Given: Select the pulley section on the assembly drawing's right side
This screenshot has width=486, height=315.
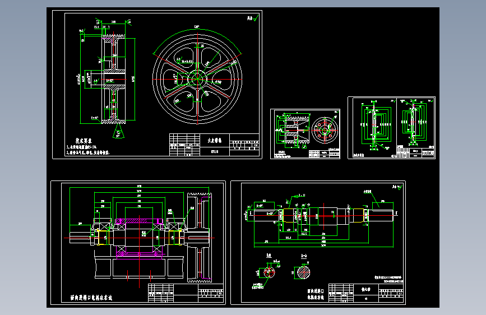Looking at the screenshot, I should (200, 238).
